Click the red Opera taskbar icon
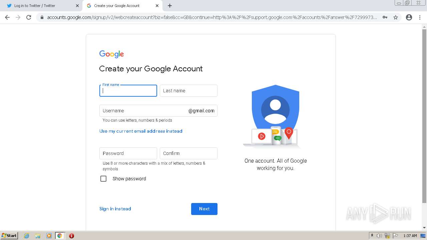Screen dimensions: 427x240 click(x=71, y=236)
